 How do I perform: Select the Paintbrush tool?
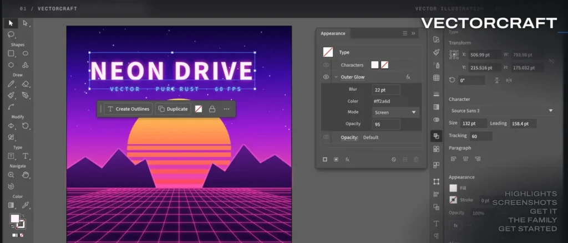click(x=11, y=95)
